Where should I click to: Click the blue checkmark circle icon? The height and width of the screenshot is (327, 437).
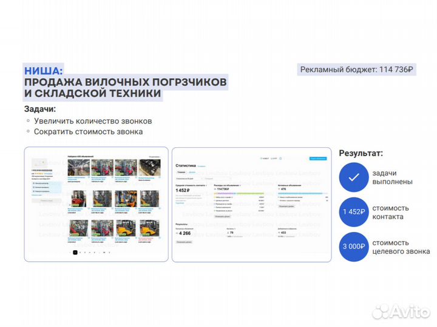coord(354,177)
